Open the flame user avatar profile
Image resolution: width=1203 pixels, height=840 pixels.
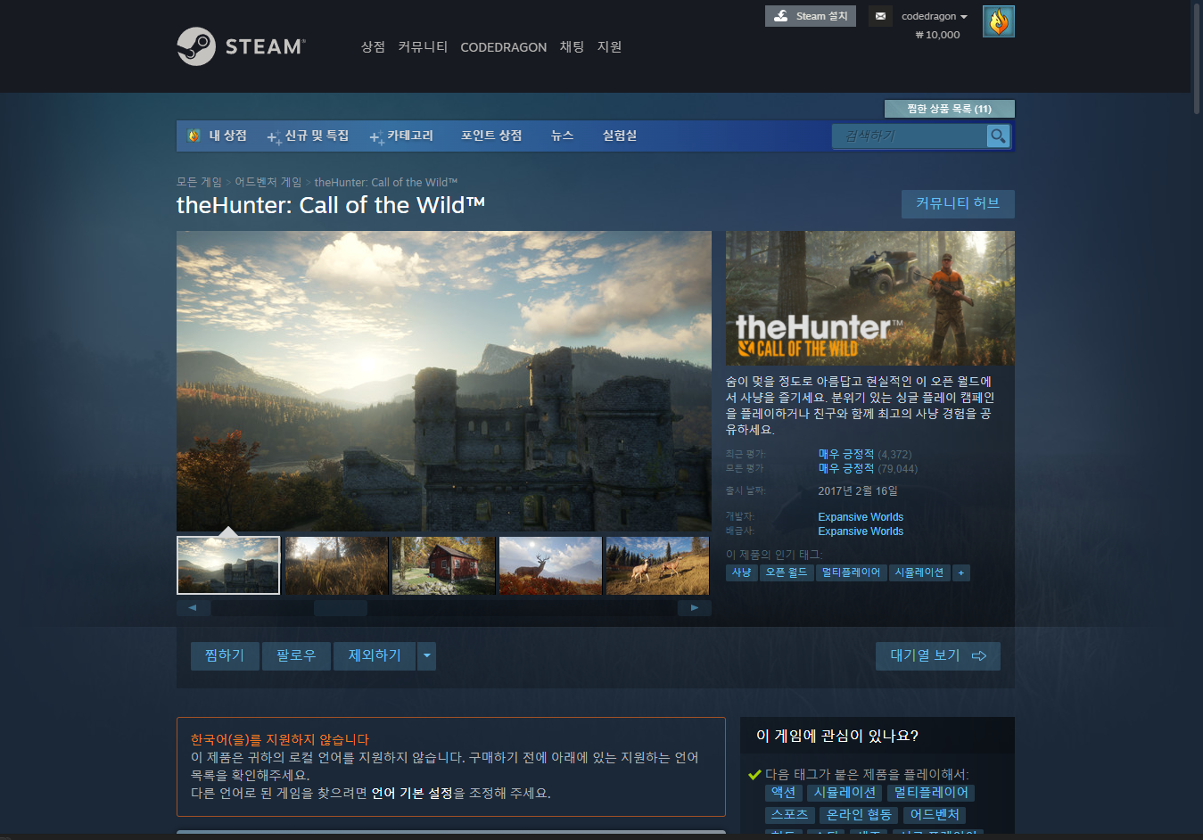click(998, 21)
